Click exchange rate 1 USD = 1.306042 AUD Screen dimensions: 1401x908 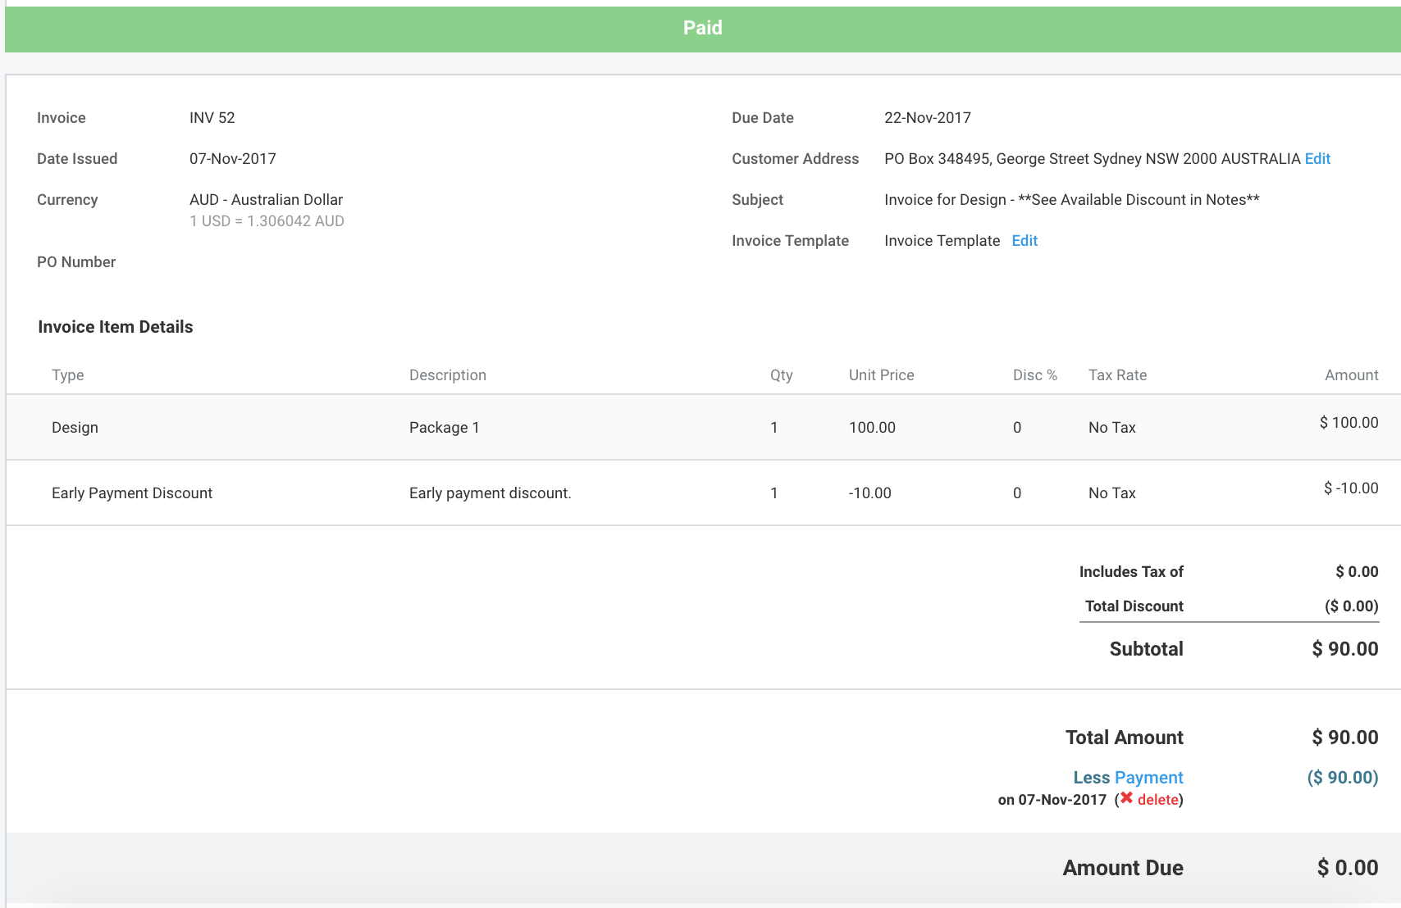tap(267, 221)
